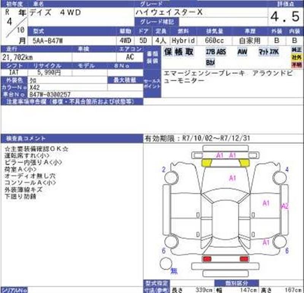Image resolution: width=304 pixels, height=293 pixels.
Task: Click the Hybrid fuel cell
Action: click(183, 41)
